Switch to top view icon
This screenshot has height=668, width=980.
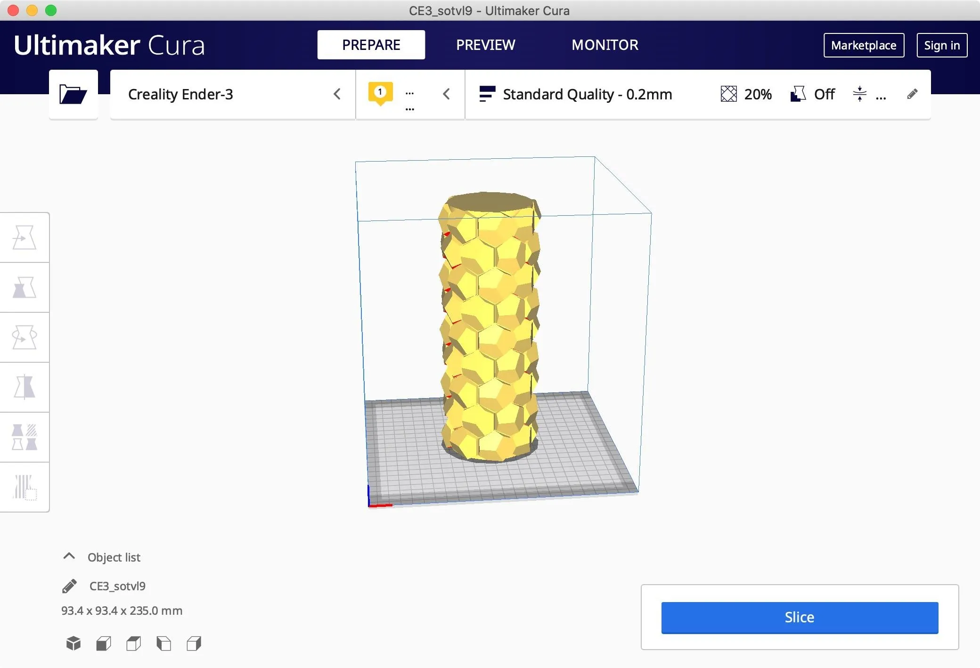tap(134, 644)
